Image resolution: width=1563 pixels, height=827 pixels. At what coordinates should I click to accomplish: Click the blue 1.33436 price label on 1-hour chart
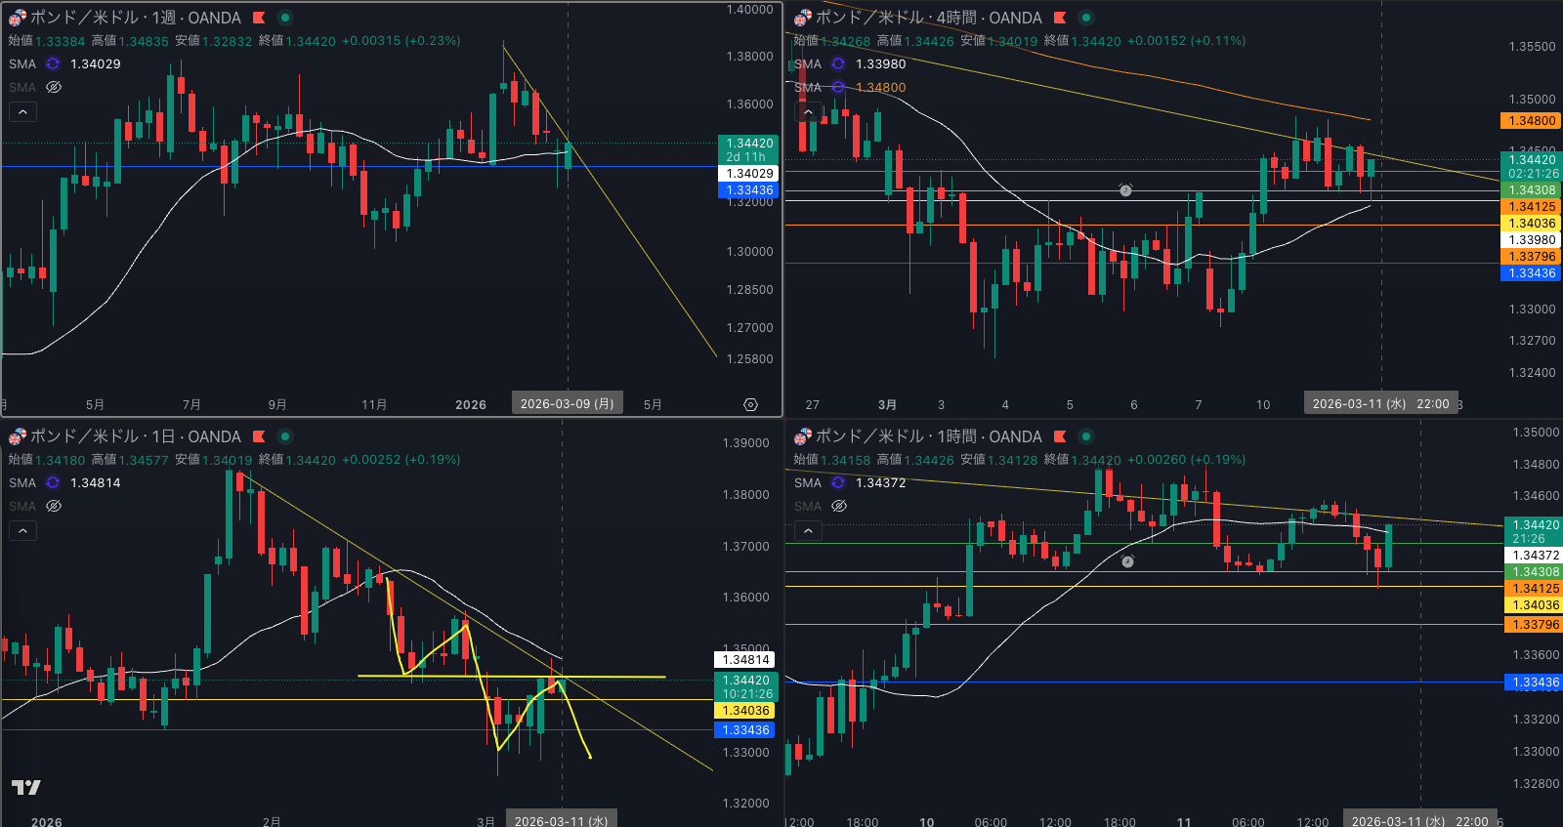pos(1535,682)
